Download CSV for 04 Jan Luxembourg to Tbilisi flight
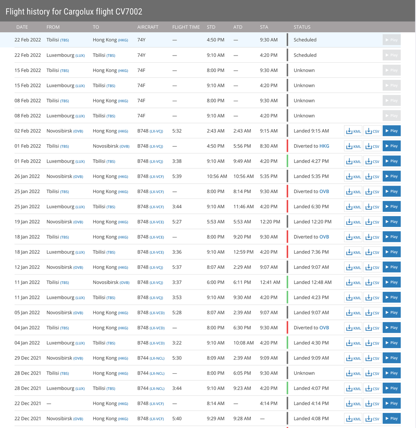 (372, 343)
